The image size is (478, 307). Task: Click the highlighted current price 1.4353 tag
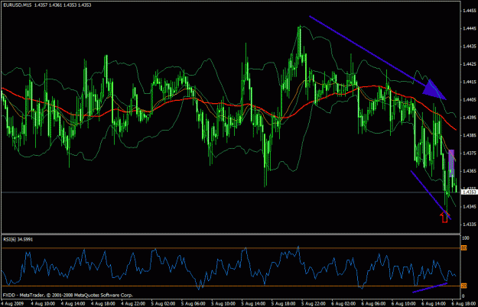point(469,192)
